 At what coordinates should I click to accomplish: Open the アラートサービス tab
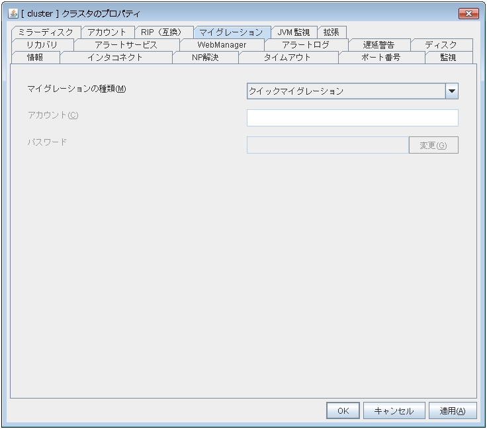coord(126,45)
